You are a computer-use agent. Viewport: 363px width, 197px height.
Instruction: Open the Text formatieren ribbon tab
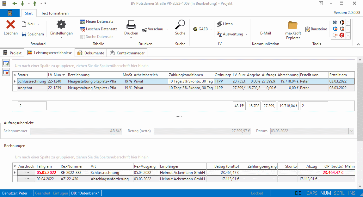pyautogui.click(x=55, y=13)
